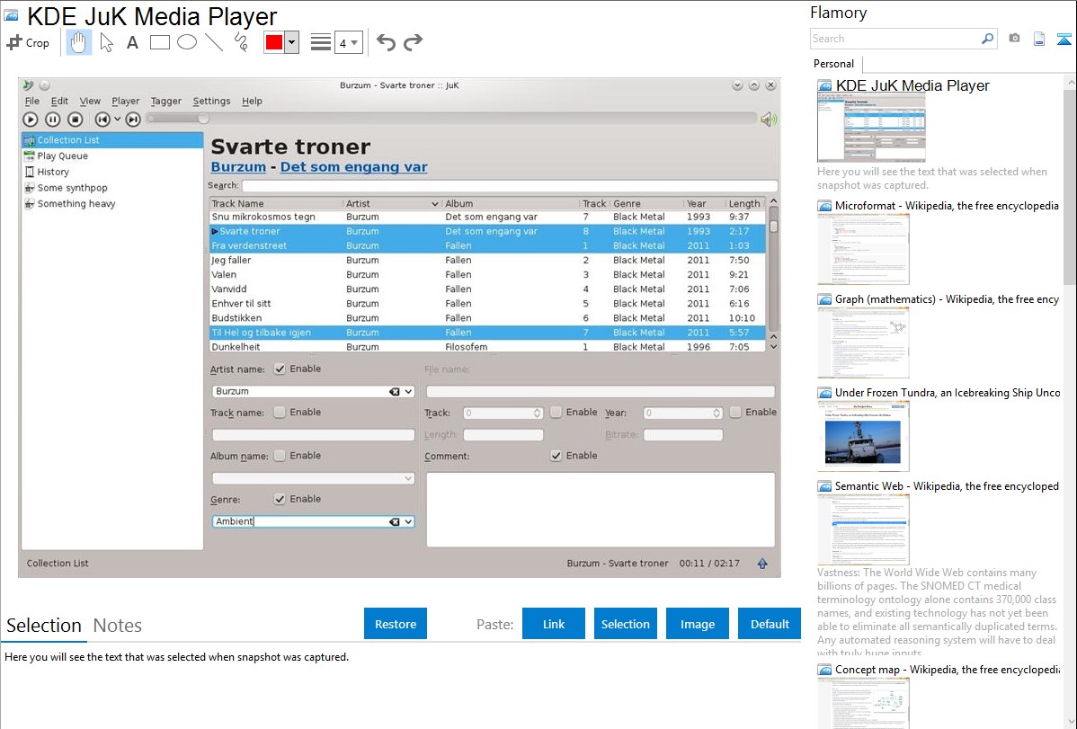This screenshot has width=1077, height=729.
Task: Open the Player menu
Action: pyautogui.click(x=126, y=101)
